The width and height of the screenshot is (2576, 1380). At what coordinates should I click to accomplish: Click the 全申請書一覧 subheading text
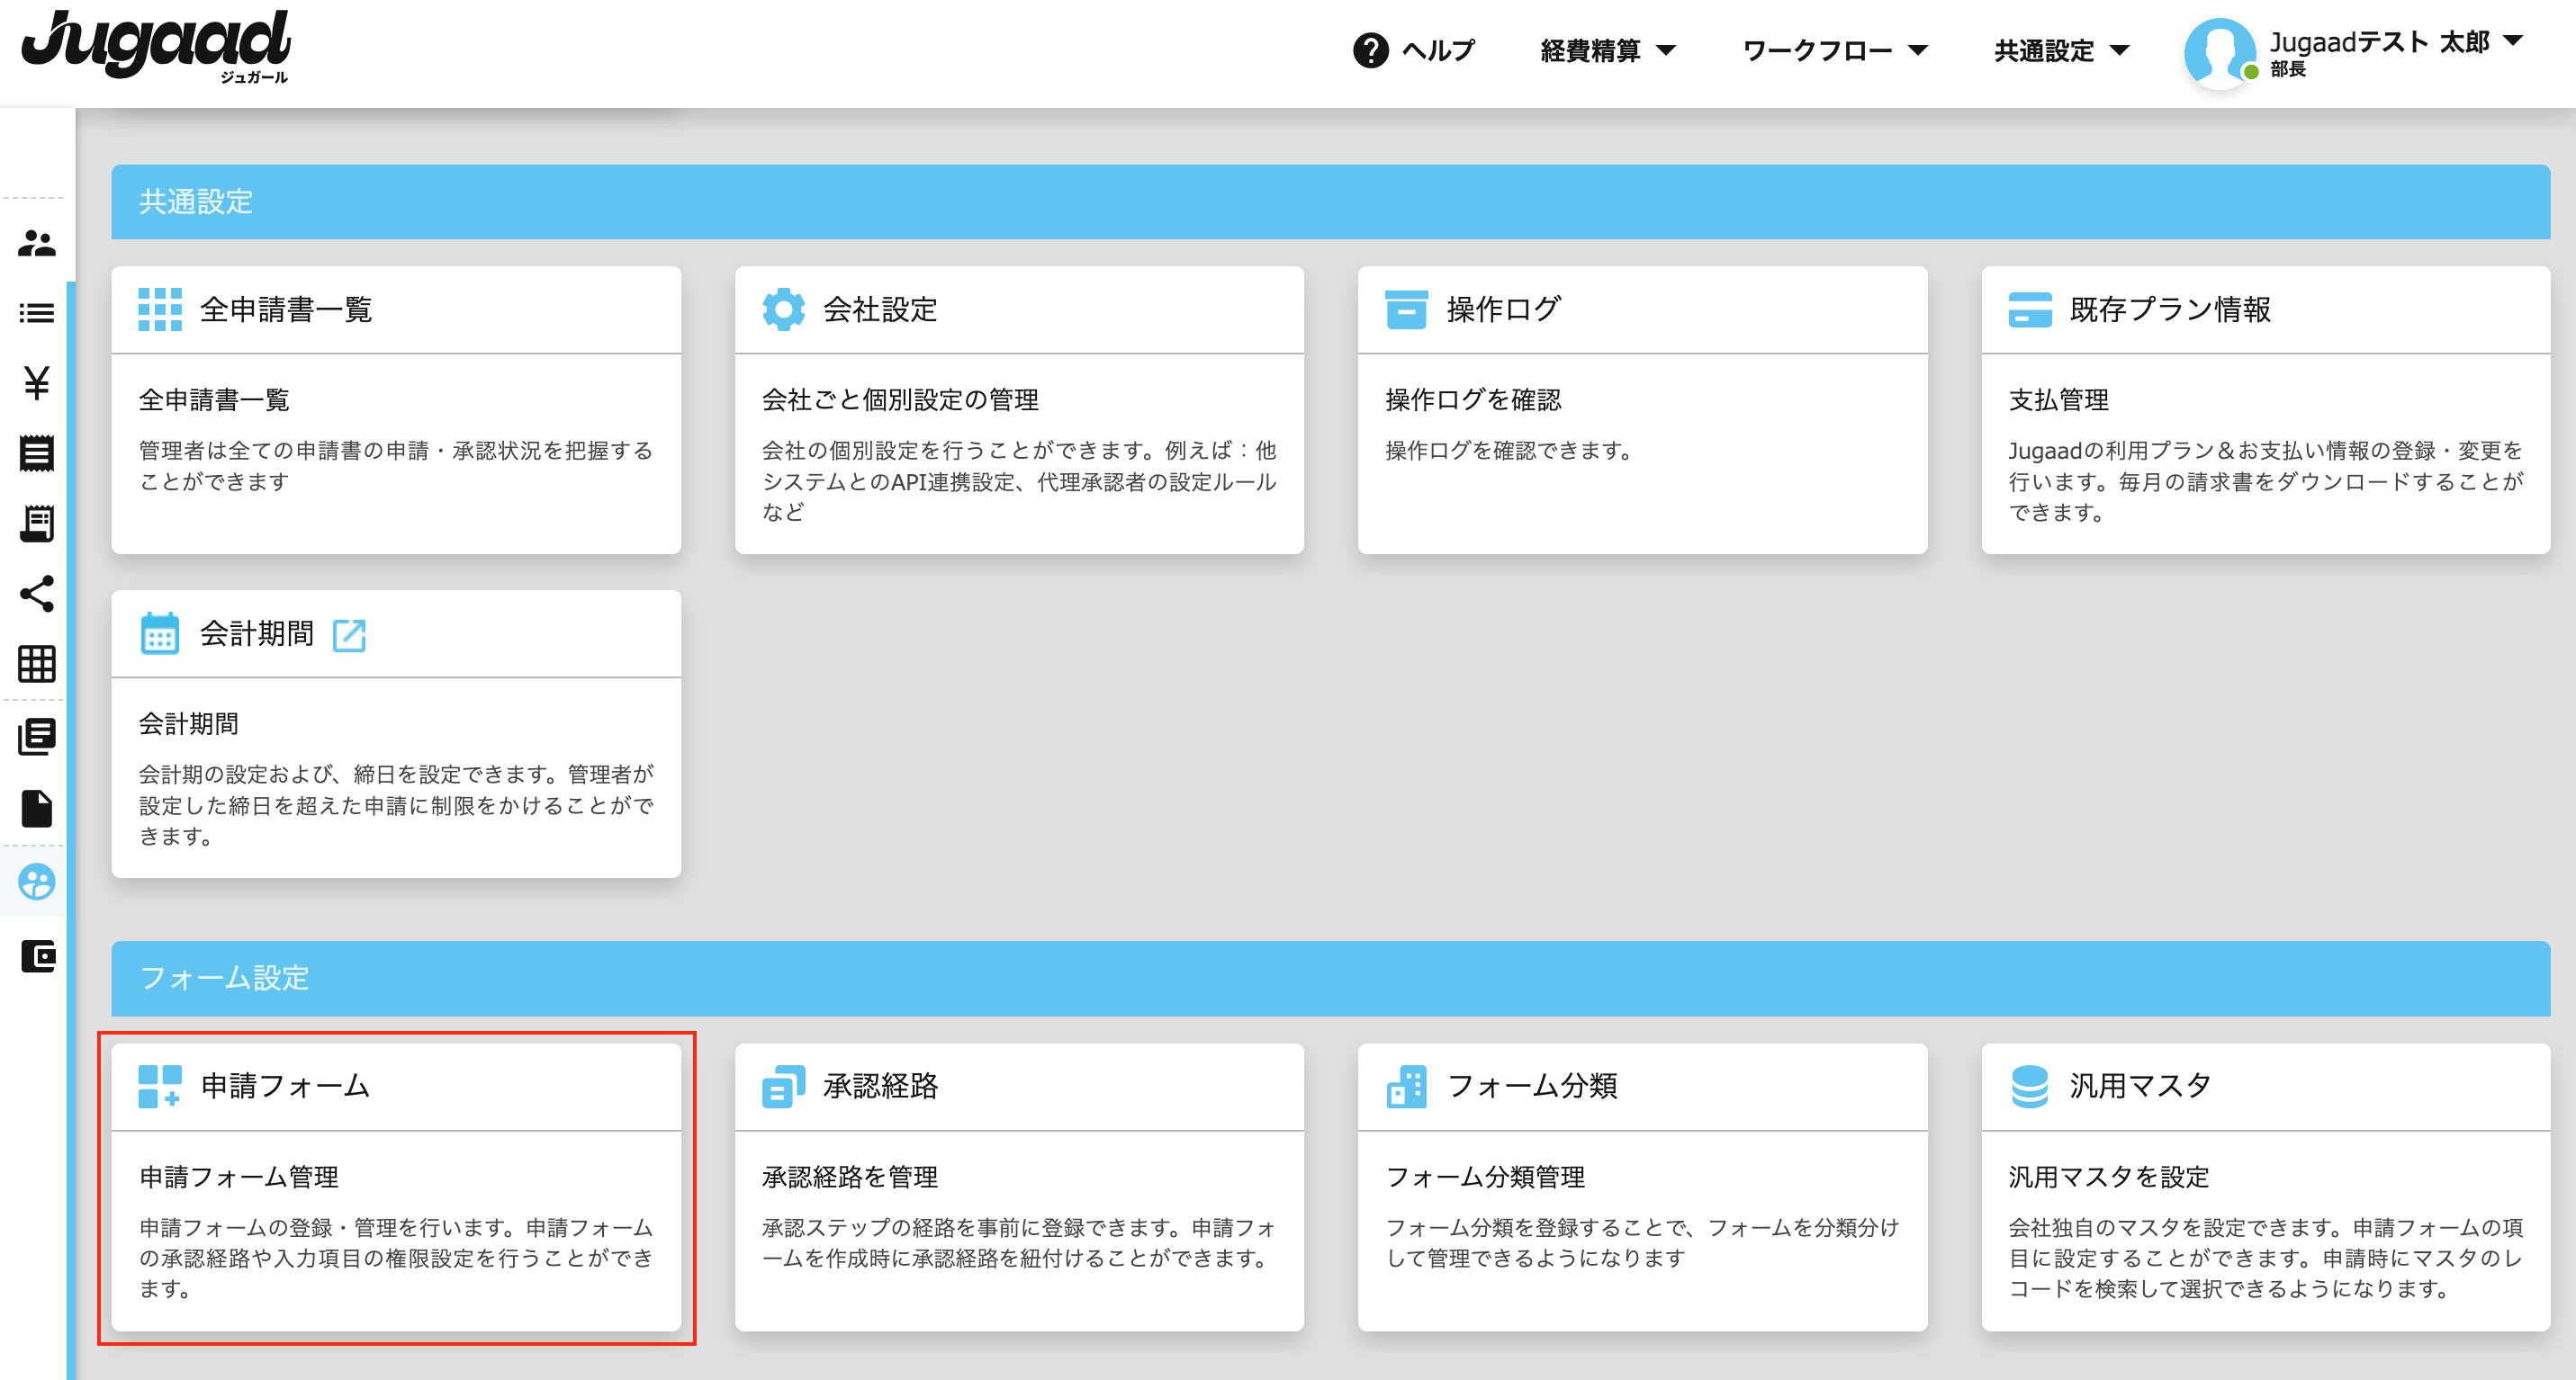(x=214, y=399)
